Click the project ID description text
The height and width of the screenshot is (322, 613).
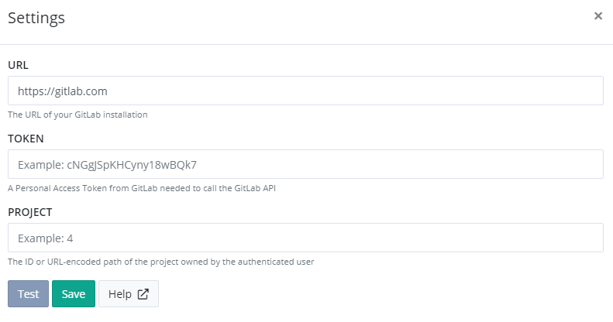161,262
